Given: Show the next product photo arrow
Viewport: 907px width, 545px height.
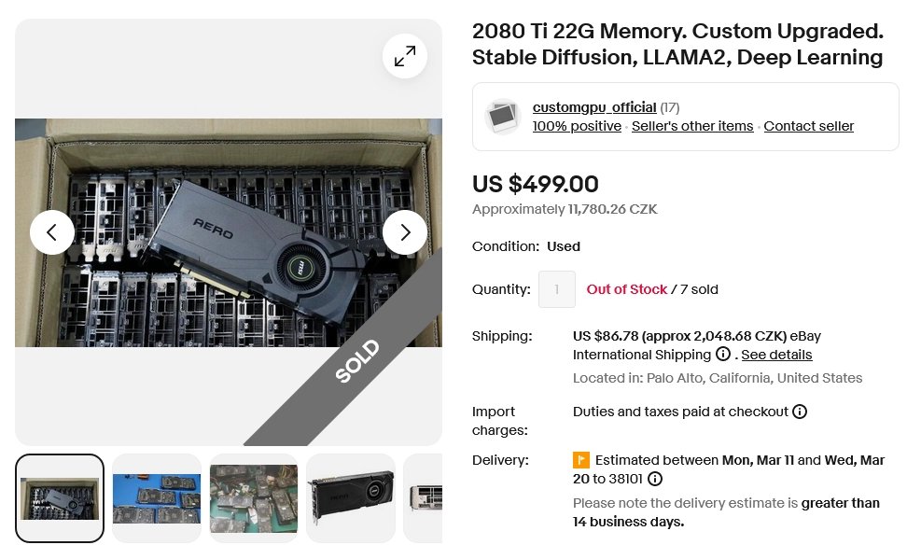Looking at the screenshot, I should [x=405, y=232].
